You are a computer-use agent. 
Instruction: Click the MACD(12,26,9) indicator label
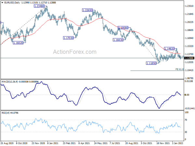10,82
